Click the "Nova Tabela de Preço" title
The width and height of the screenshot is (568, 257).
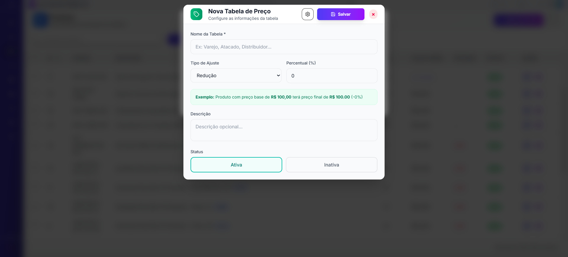[x=239, y=11]
